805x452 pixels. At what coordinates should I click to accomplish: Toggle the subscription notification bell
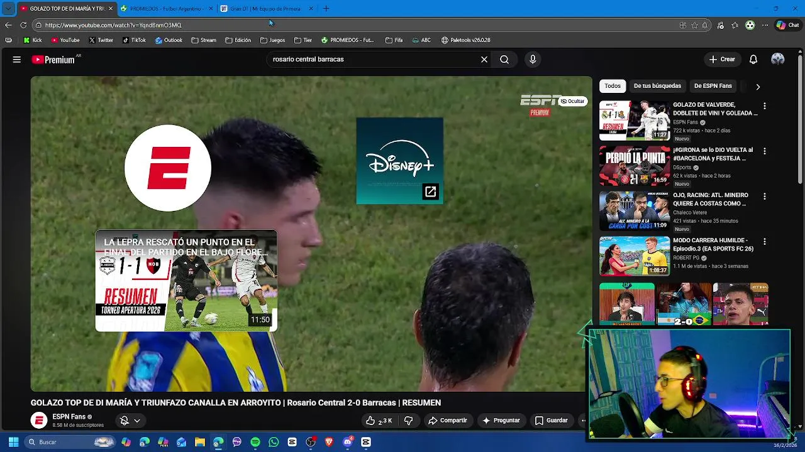(x=125, y=421)
